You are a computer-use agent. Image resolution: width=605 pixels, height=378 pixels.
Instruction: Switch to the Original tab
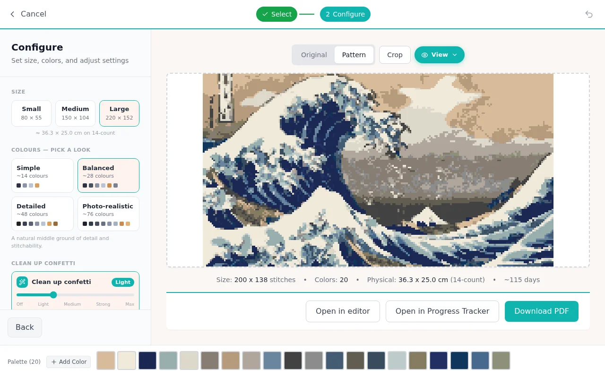tap(314, 55)
